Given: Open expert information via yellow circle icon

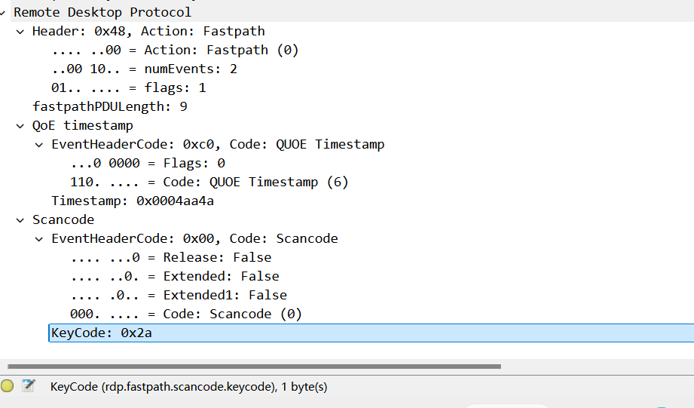Looking at the screenshot, I should point(8,386).
